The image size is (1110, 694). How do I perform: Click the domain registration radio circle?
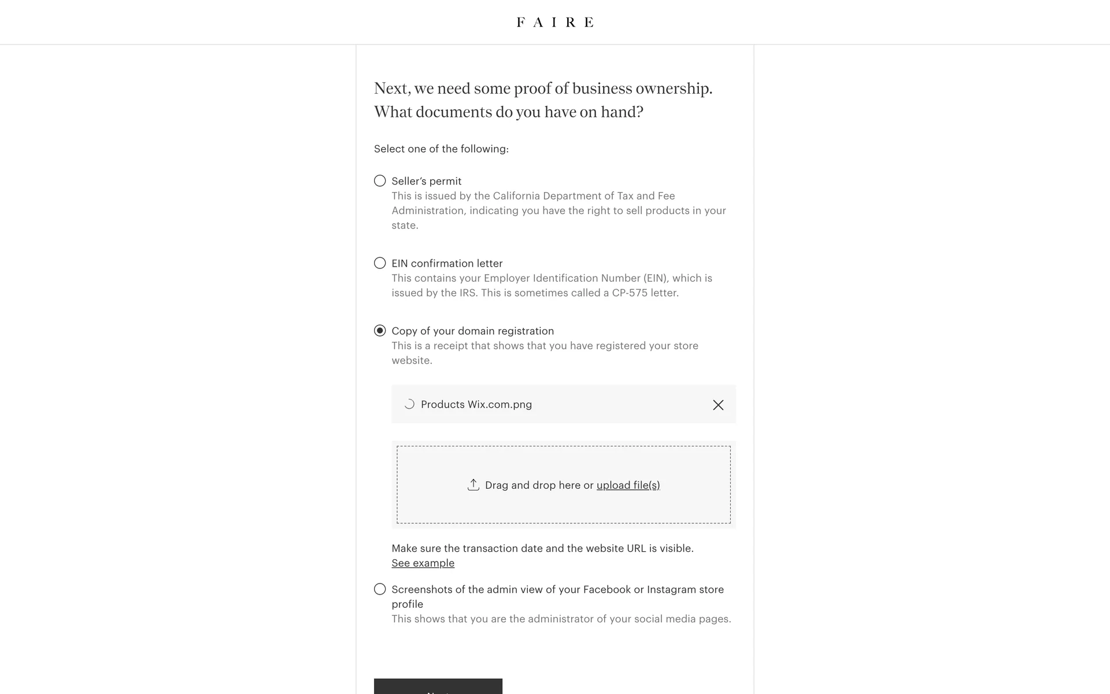pyautogui.click(x=380, y=331)
